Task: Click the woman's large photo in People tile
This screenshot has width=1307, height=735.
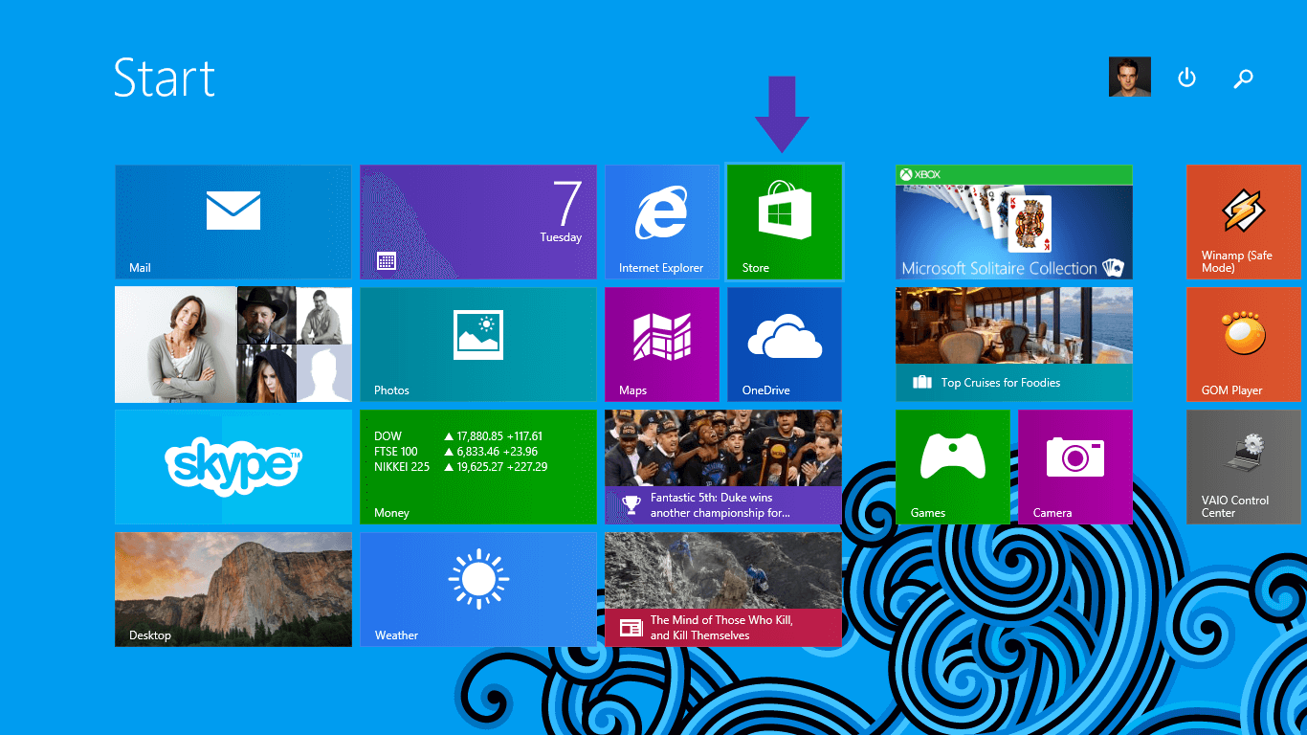Action: coord(176,345)
